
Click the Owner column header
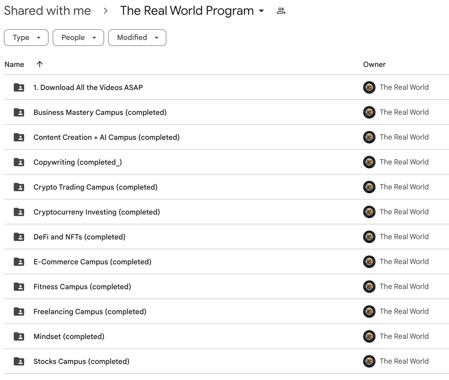click(374, 64)
